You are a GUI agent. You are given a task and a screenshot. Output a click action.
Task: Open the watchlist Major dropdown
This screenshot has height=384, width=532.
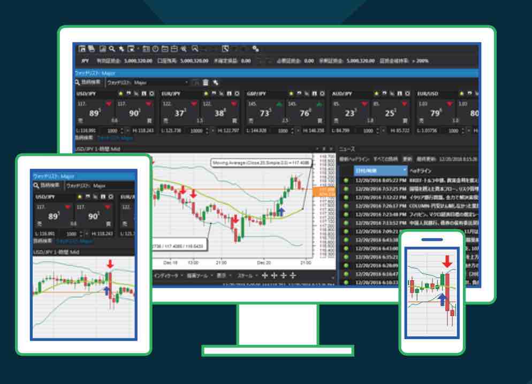pos(186,82)
